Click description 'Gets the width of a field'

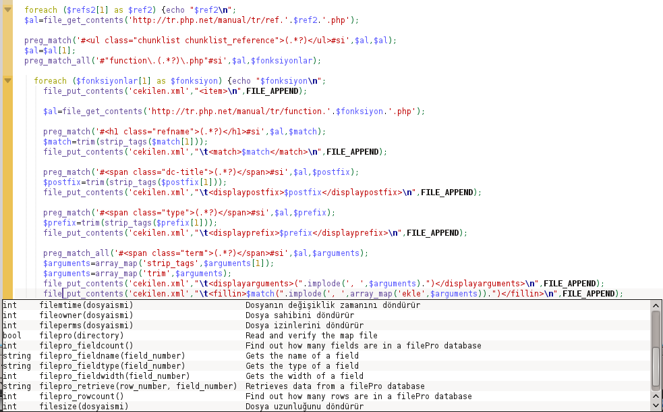click(304, 376)
